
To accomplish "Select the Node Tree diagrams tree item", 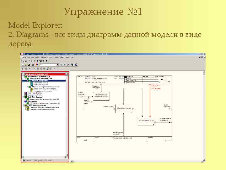I will [x=35, y=97].
